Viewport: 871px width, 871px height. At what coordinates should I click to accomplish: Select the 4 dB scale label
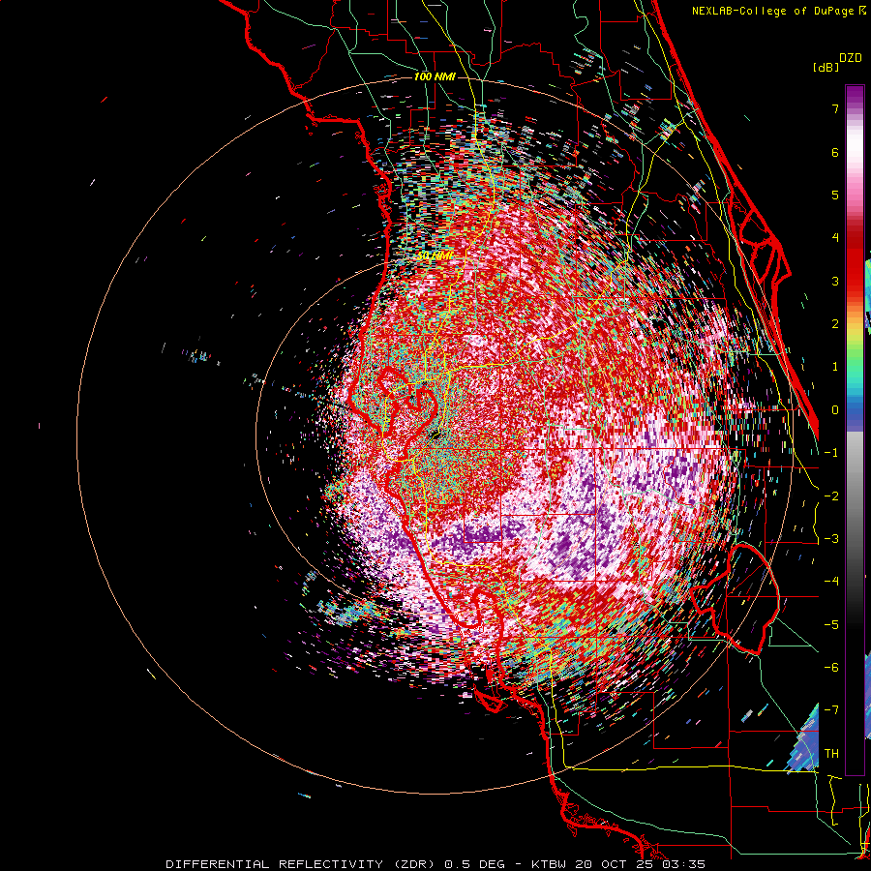[835, 238]
